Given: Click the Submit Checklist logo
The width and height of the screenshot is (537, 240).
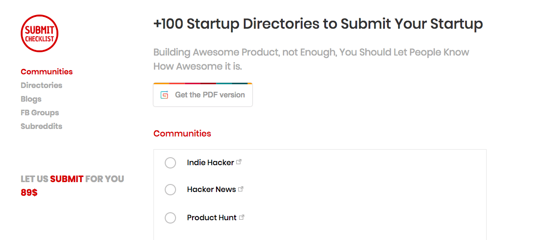Looking at the screenshot, I should (x=40, y=33).
